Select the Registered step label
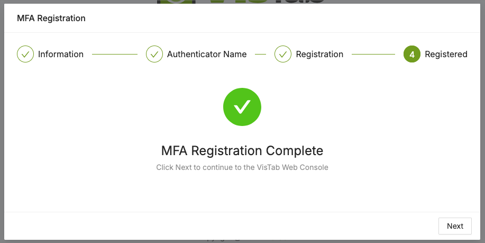Screen dimensions: 485x243 click(446, 54)
